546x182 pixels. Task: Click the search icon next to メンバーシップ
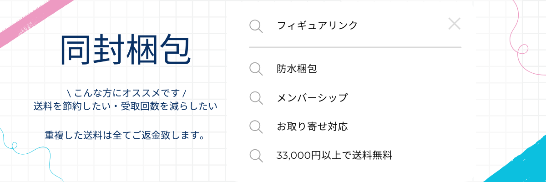pyautogui.click(x=257, y=98)
